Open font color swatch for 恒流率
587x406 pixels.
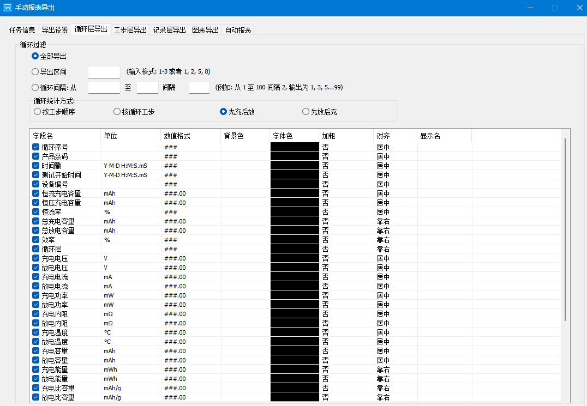tap(295, 211)
